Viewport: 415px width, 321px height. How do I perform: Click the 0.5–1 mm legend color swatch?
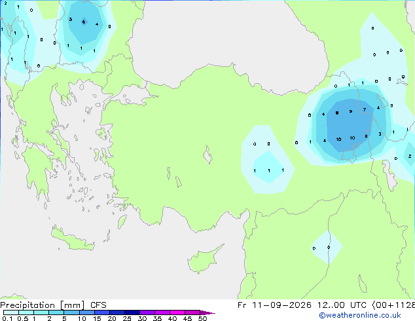[26, 312]
